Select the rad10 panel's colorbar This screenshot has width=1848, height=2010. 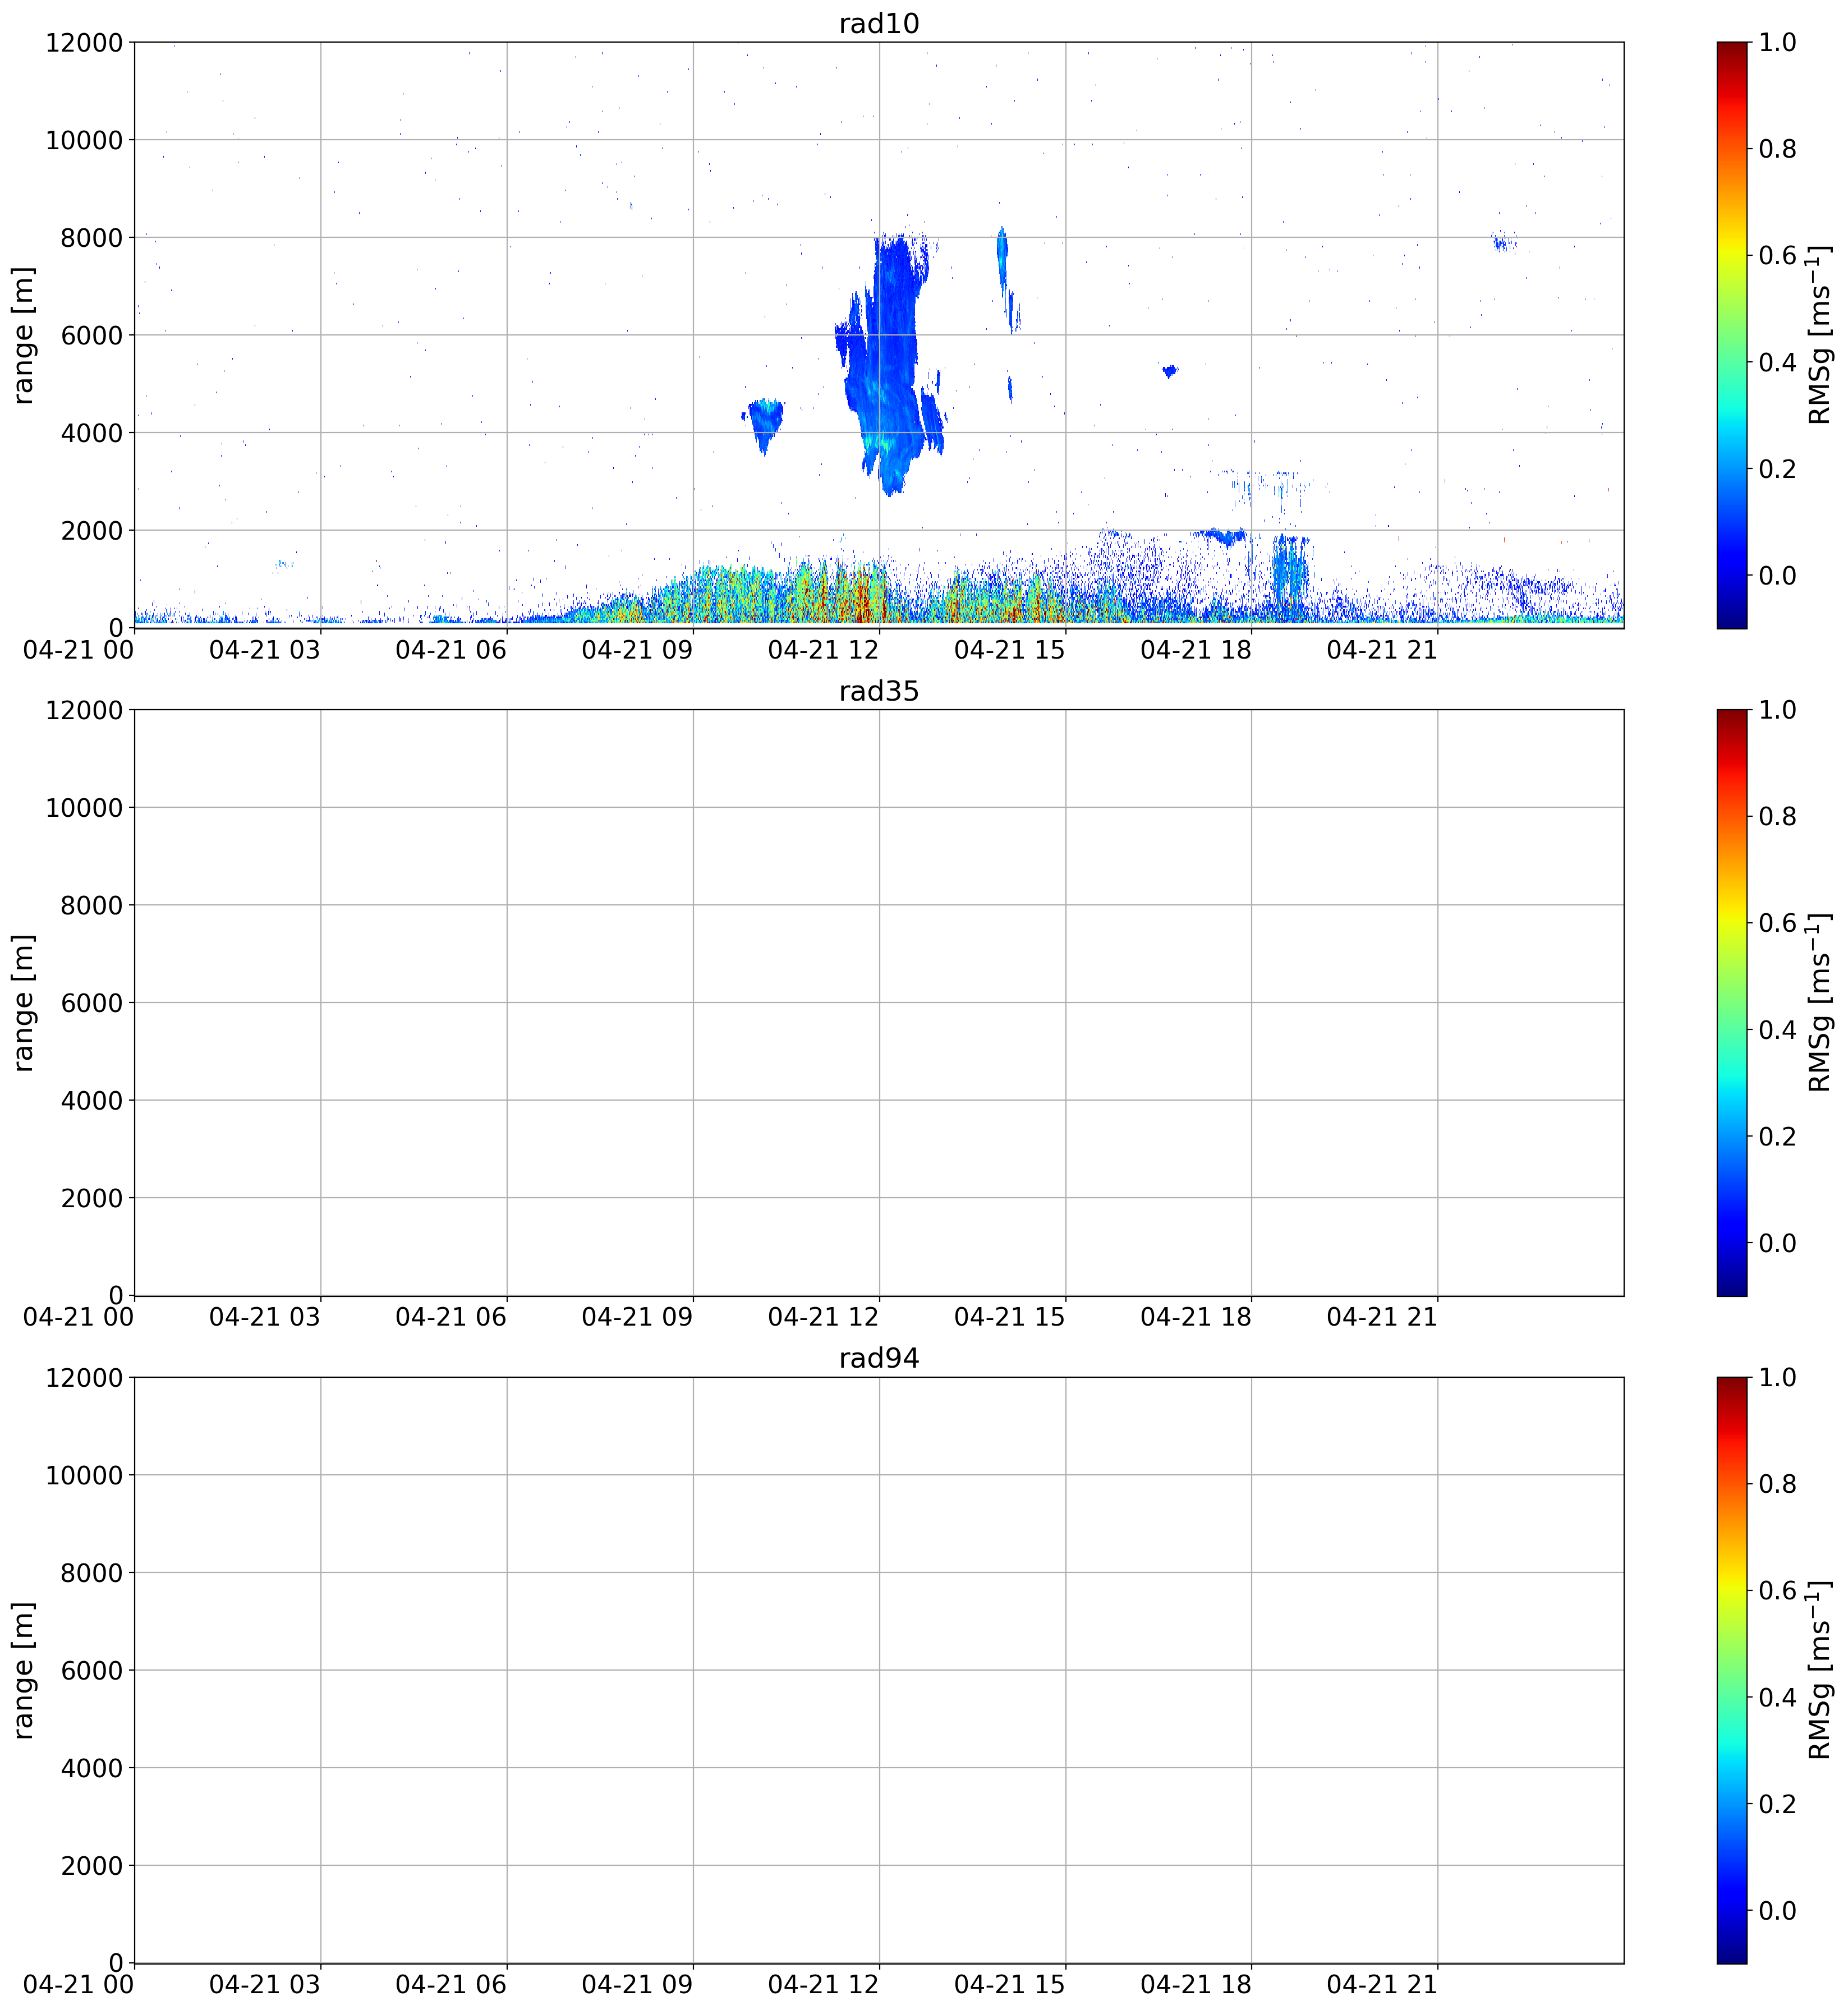(x=1731, y=335)
